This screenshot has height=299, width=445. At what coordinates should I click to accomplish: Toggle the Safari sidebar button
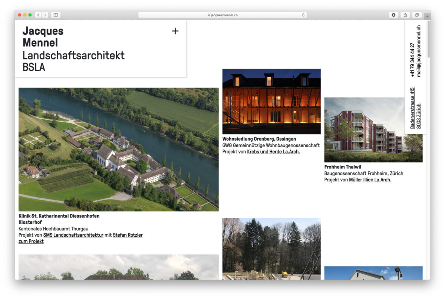tap(56, 15)
